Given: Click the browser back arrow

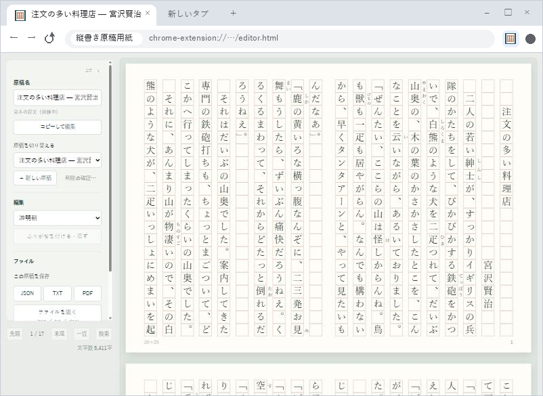Looking at the screenshot, I should 14,38.
